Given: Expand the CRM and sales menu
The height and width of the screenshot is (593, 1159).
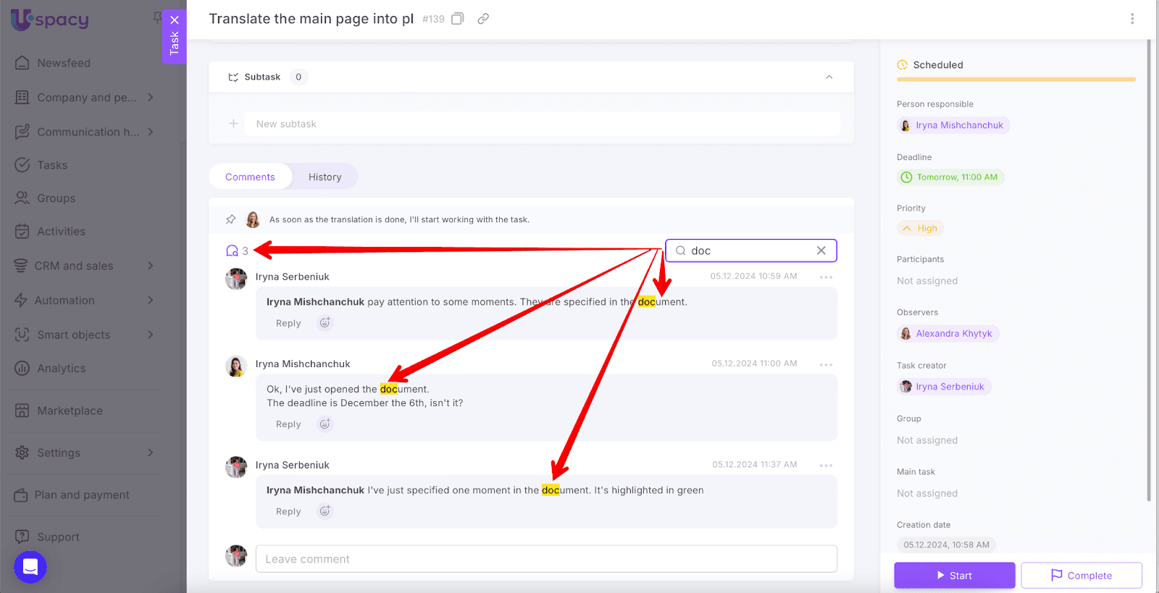Looking at the screenshot, I should 151,266.
